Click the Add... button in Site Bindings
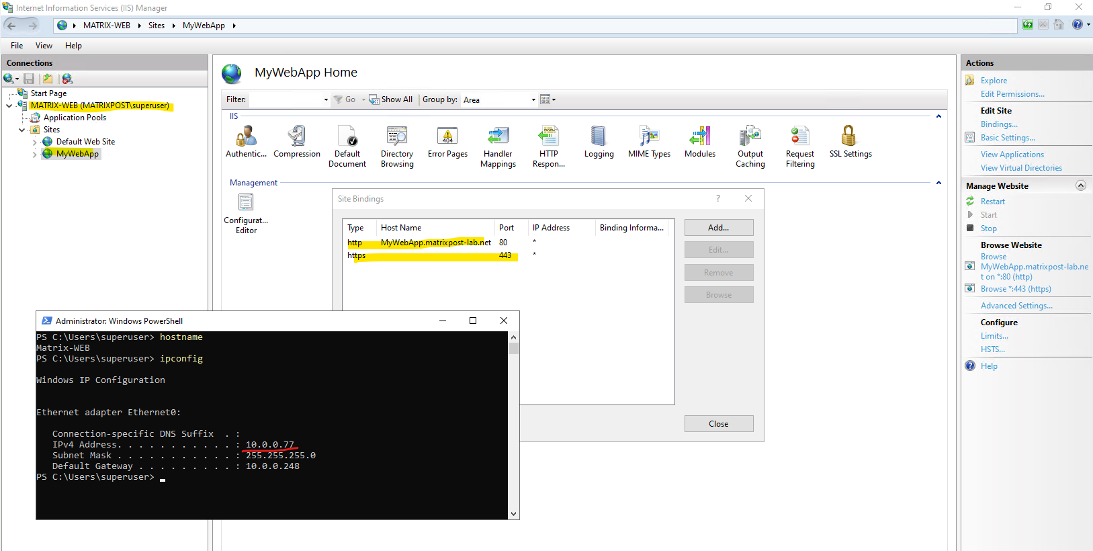The height and width of the screenshot is (551, 1093). (x=719, y=228)
